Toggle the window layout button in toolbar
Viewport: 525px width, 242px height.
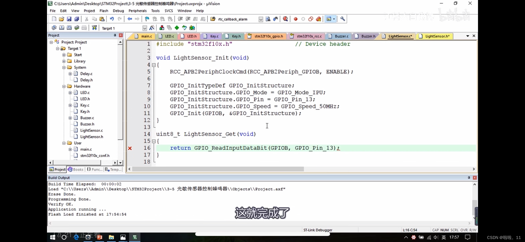[x=329, y=19]
